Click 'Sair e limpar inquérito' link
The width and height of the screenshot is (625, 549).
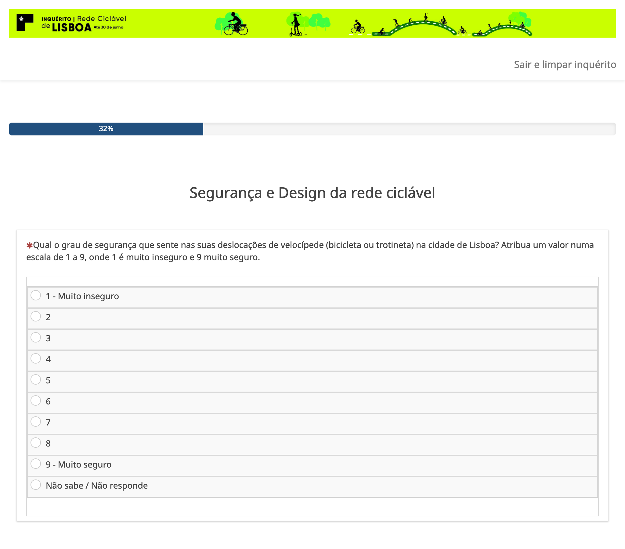click(x=565, y=65)
